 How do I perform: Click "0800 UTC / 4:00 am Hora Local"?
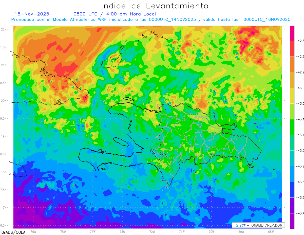pyautogui.click(x=115, y=14)
